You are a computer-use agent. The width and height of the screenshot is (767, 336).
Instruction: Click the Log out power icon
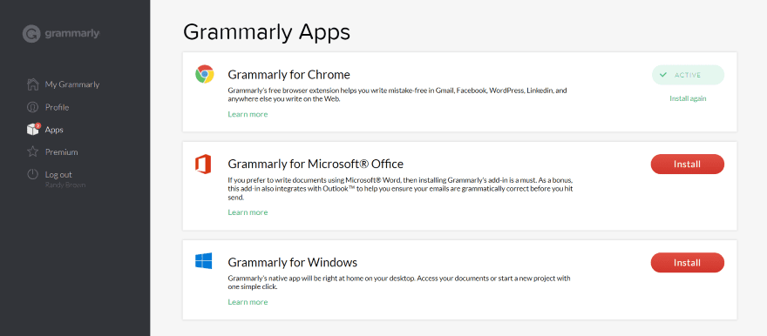click(32, 174)
